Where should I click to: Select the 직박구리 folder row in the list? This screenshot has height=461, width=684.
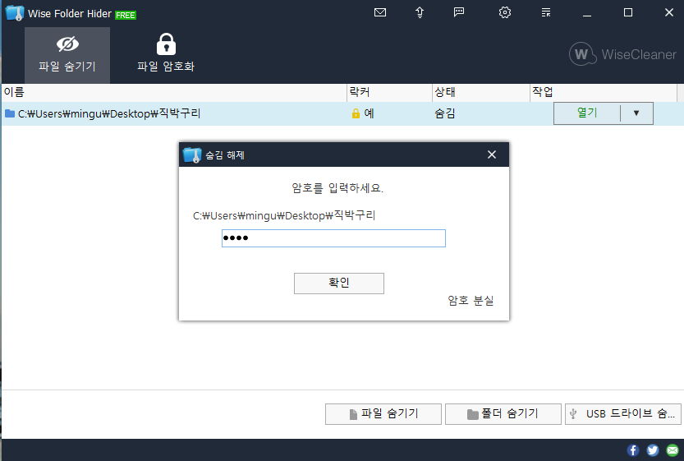[342, 113]
